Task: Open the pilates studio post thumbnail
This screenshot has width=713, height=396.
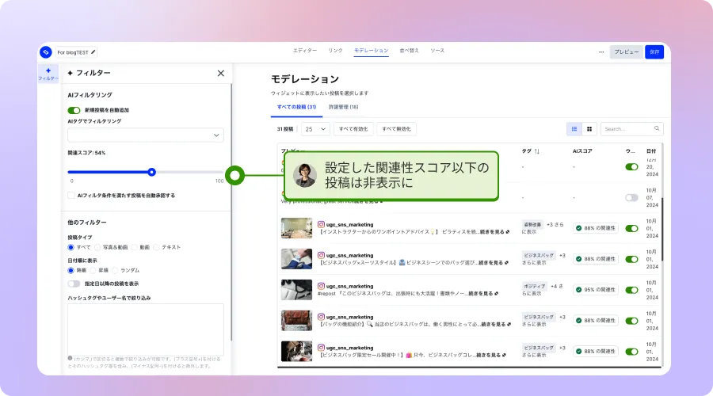Action: [296, 228]
